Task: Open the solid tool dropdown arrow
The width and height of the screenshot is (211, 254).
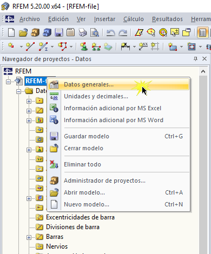Action: [x=181, y=47]
